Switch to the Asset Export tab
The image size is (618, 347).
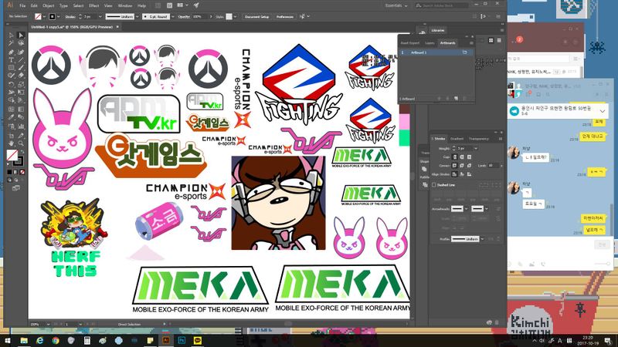[x=410, y=43]
